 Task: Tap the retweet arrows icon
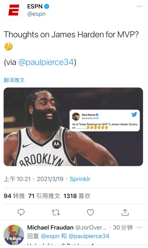click(x=56, y=212)
